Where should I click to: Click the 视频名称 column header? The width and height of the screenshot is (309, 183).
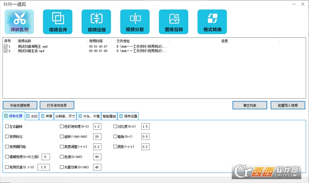tap(52, 41)
